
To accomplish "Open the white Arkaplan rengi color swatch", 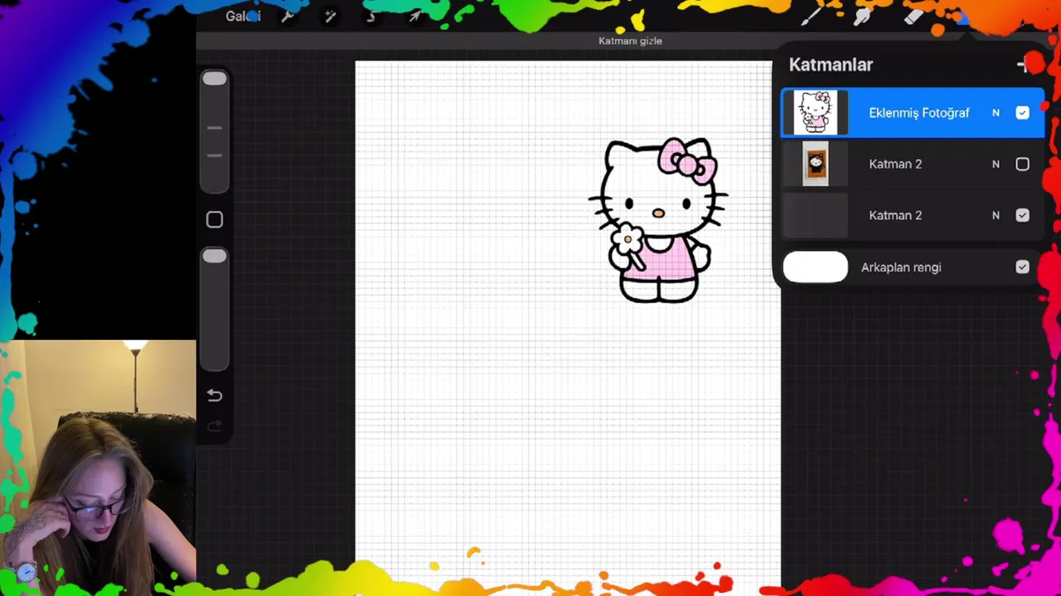I will pos(816,267).
